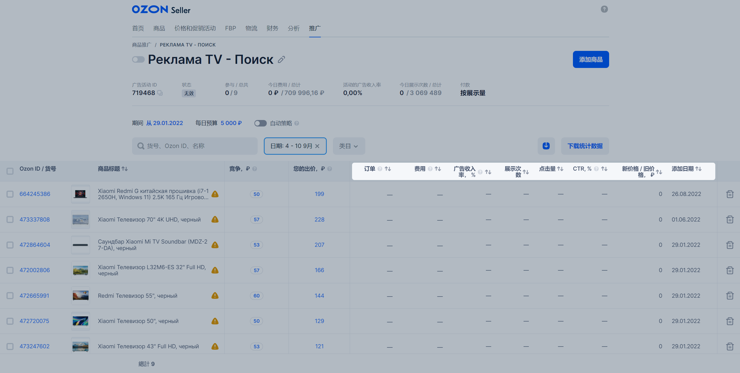
Task: Check the box for 473337808
Action: point(10,219)
